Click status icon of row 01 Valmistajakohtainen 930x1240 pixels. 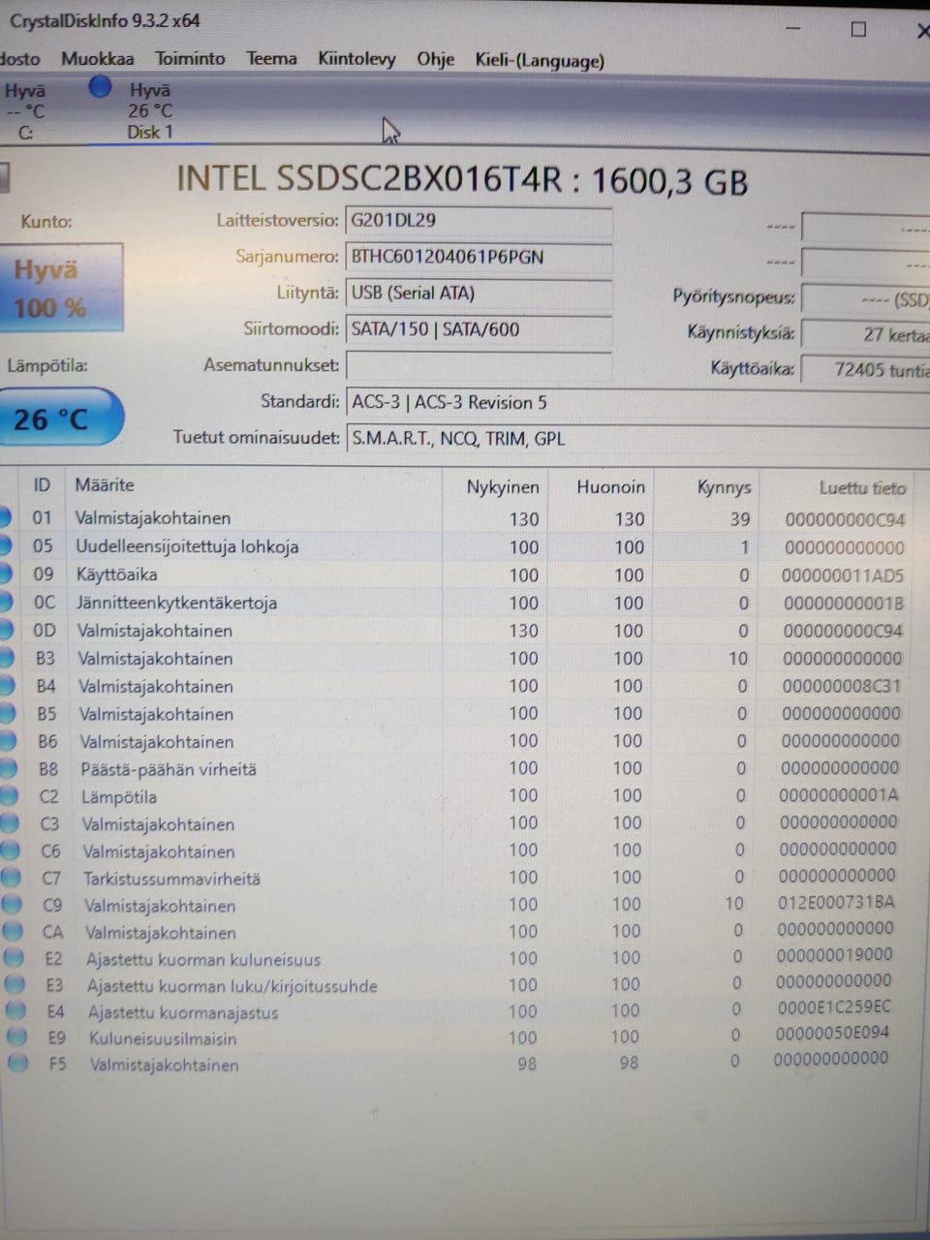click(4, 517)
